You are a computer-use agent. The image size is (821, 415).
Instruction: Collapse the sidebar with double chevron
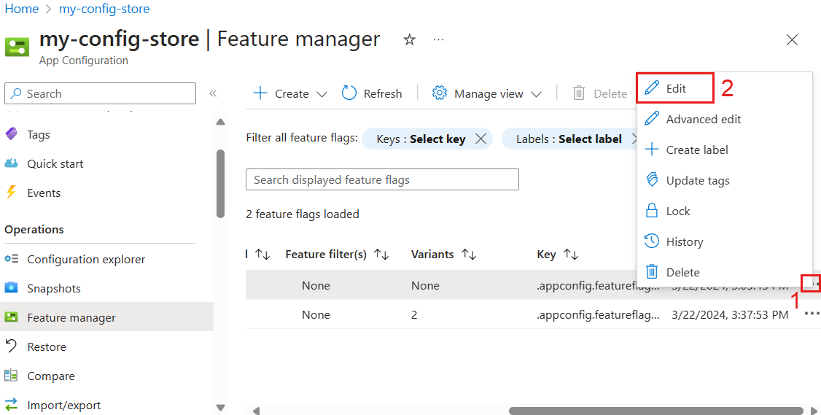213,93
